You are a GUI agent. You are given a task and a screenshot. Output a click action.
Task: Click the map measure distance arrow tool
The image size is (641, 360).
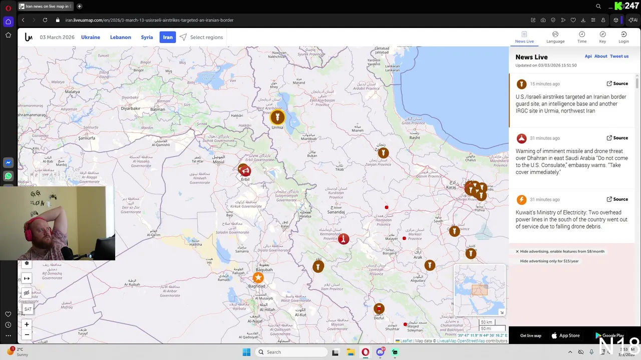click(x=27, y=278)
